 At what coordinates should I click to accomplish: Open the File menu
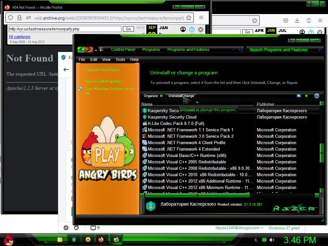[82, 59]
